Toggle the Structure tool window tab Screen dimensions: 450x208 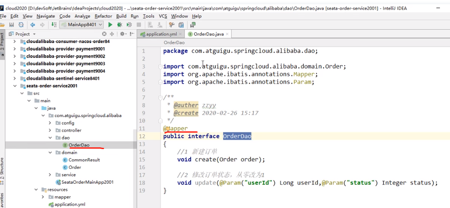2,171
